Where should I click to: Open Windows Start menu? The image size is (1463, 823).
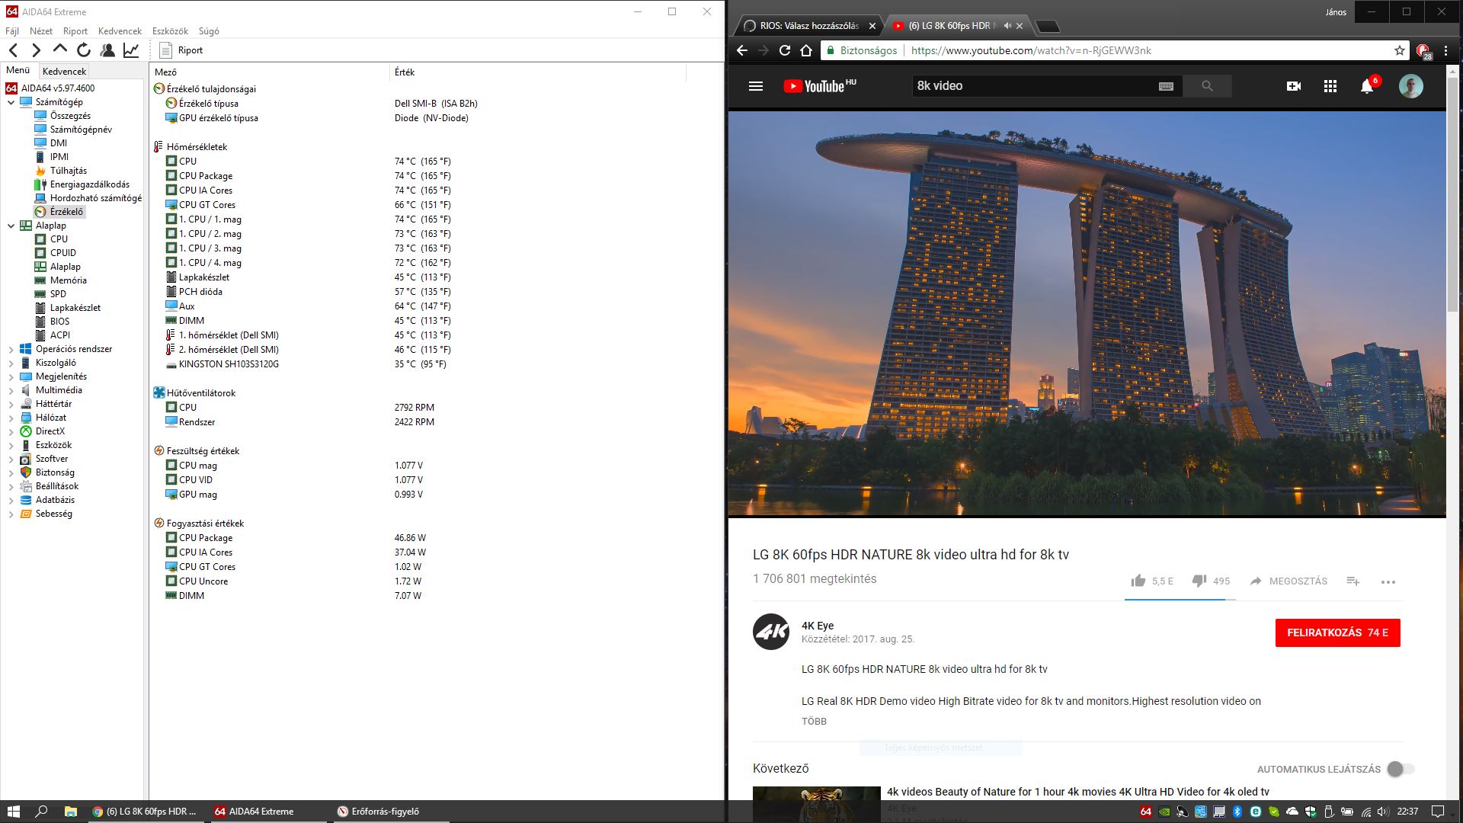pos(13,812)
